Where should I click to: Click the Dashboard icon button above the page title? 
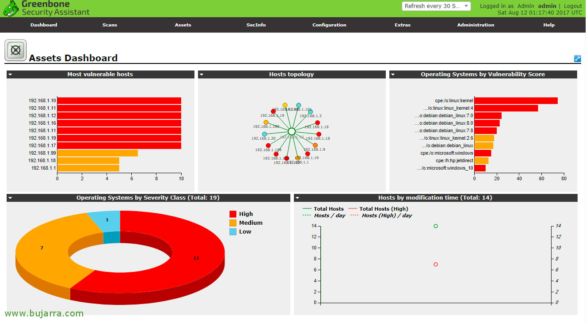15,50
